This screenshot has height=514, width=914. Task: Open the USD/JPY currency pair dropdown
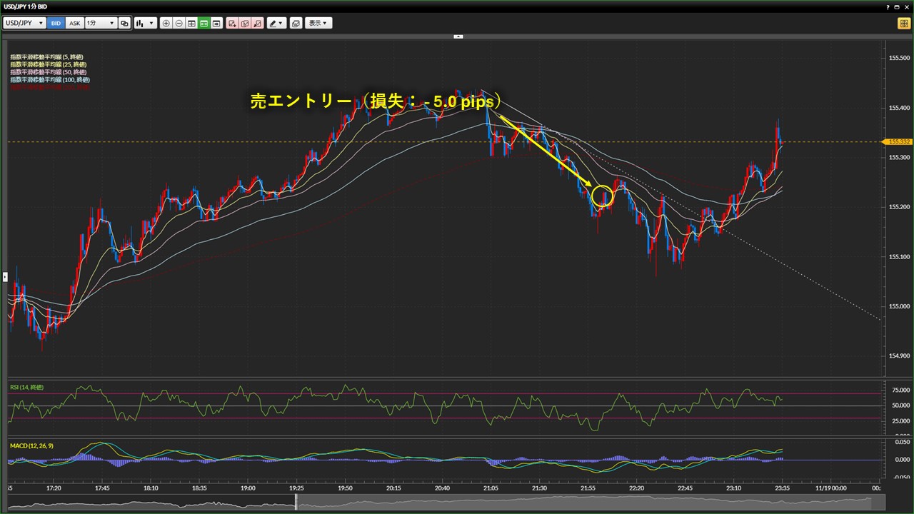(x=25, y=23)
